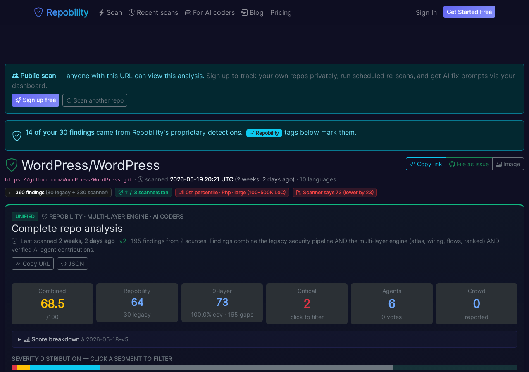Image resolution: width=529 pixels, height=372 pixels.
Task: Click the clock icon beside Recent scans
Action: pos(132,12)
